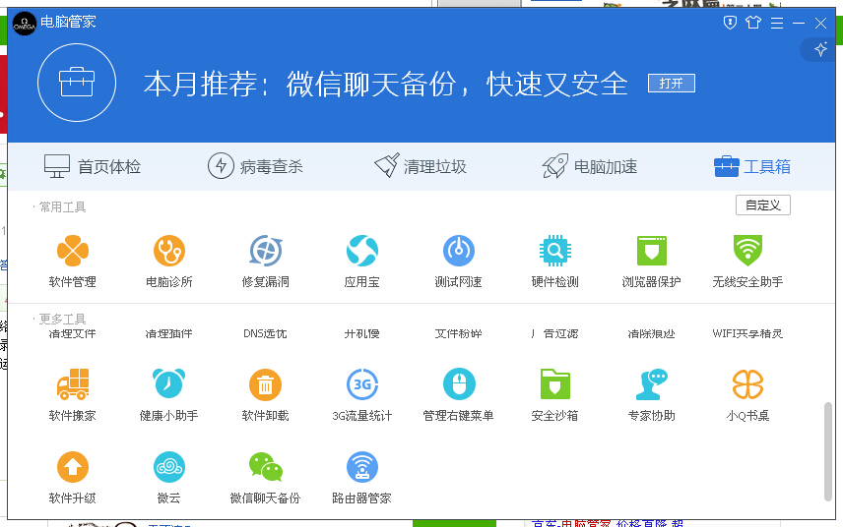Screen dimensions: 843x527
Task: Switch to 清理垃圾 tab
Action: click(x=421, y=166)
